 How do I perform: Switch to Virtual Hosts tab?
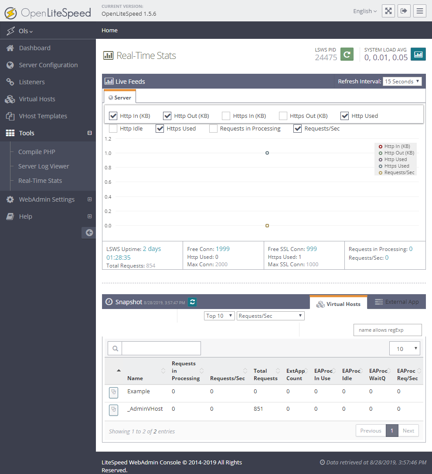pos(338,302)
